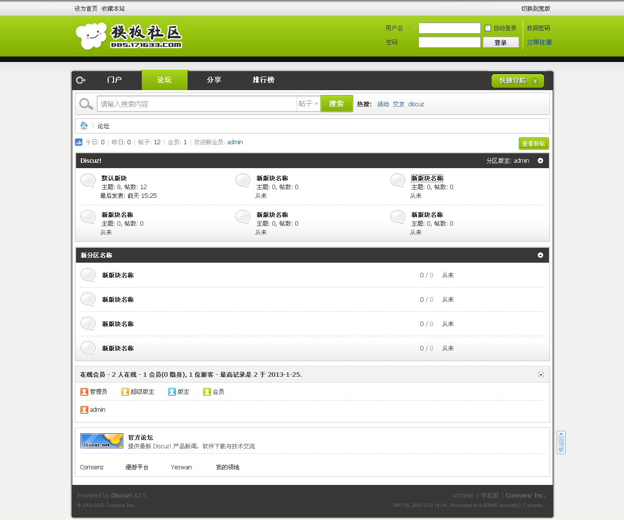Click the hot search term discuz
The height and width of the screenshot is (520, 624).
[x=416, y=104]
